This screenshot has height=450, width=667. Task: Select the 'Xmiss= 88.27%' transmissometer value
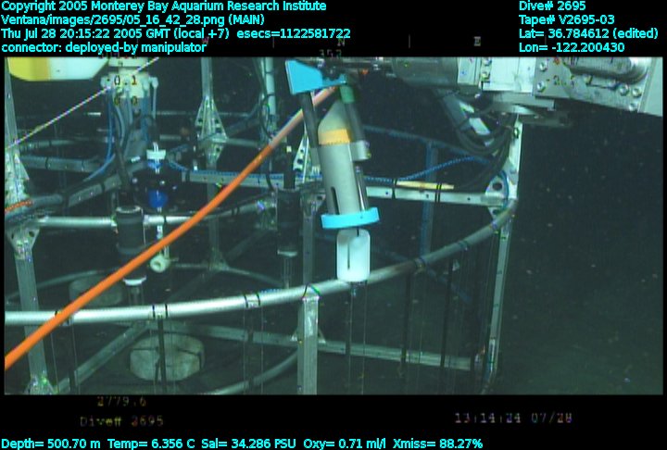coord(437,444)
